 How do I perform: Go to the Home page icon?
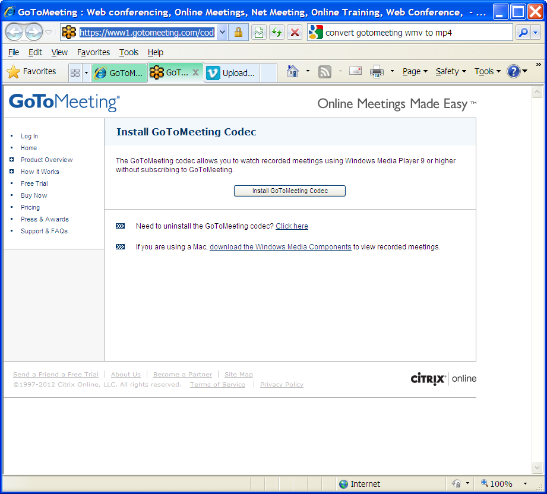click(x=293, y=71)
